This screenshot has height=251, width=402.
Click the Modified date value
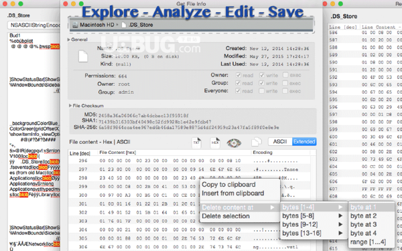[279, 56]
